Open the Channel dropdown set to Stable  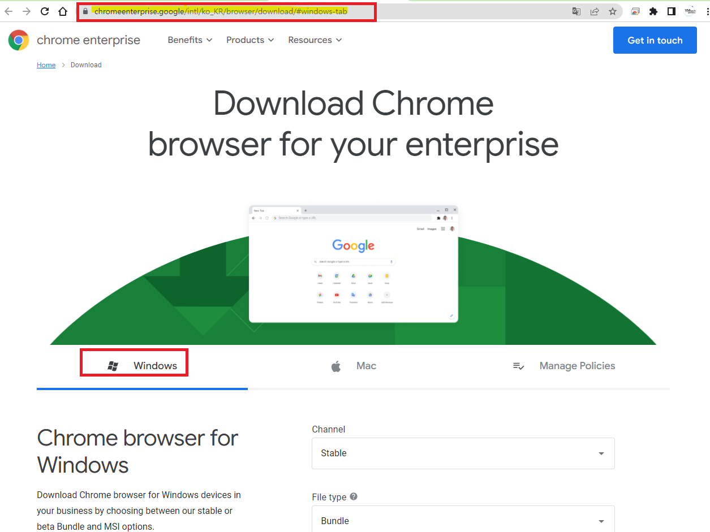[463, 453]
